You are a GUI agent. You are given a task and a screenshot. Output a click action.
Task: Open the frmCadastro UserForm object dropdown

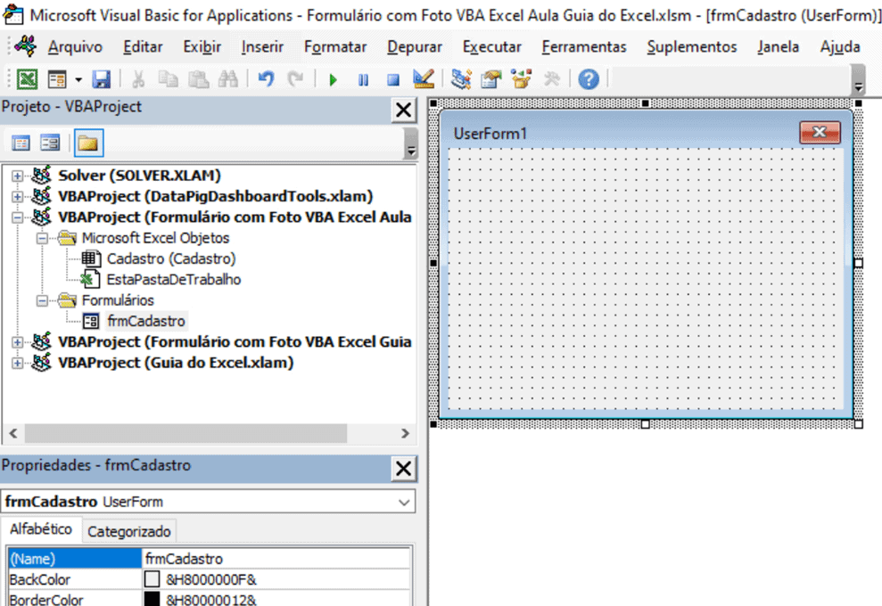(404, 502)
